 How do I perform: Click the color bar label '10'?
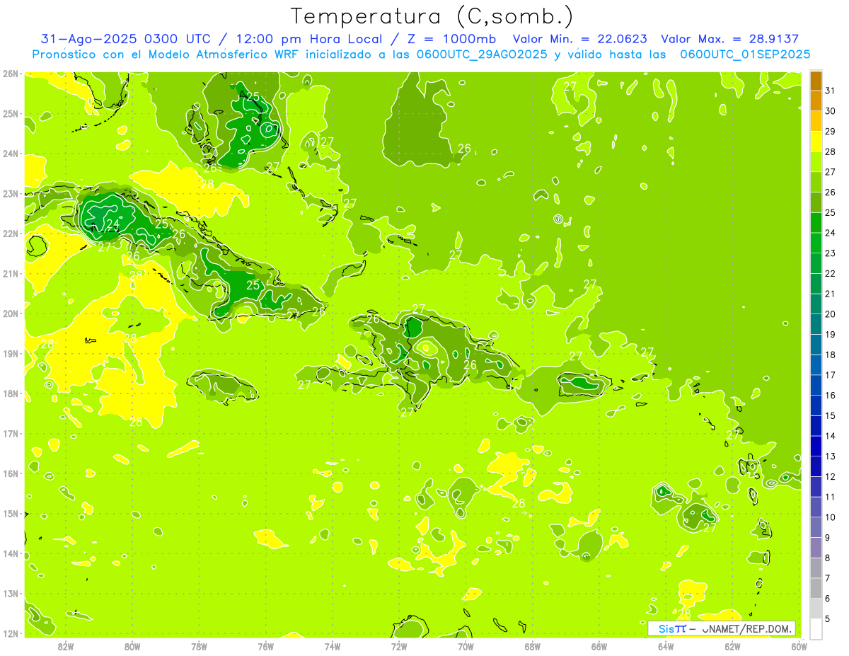point(830,517)
